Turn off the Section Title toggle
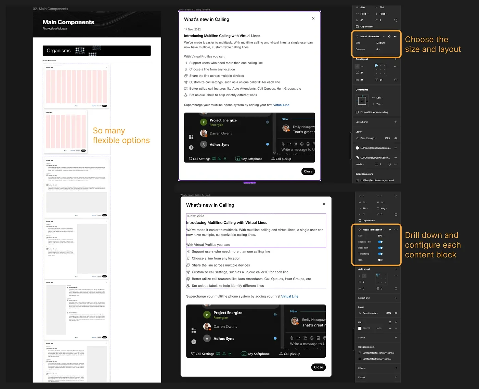 click(380, 242)
